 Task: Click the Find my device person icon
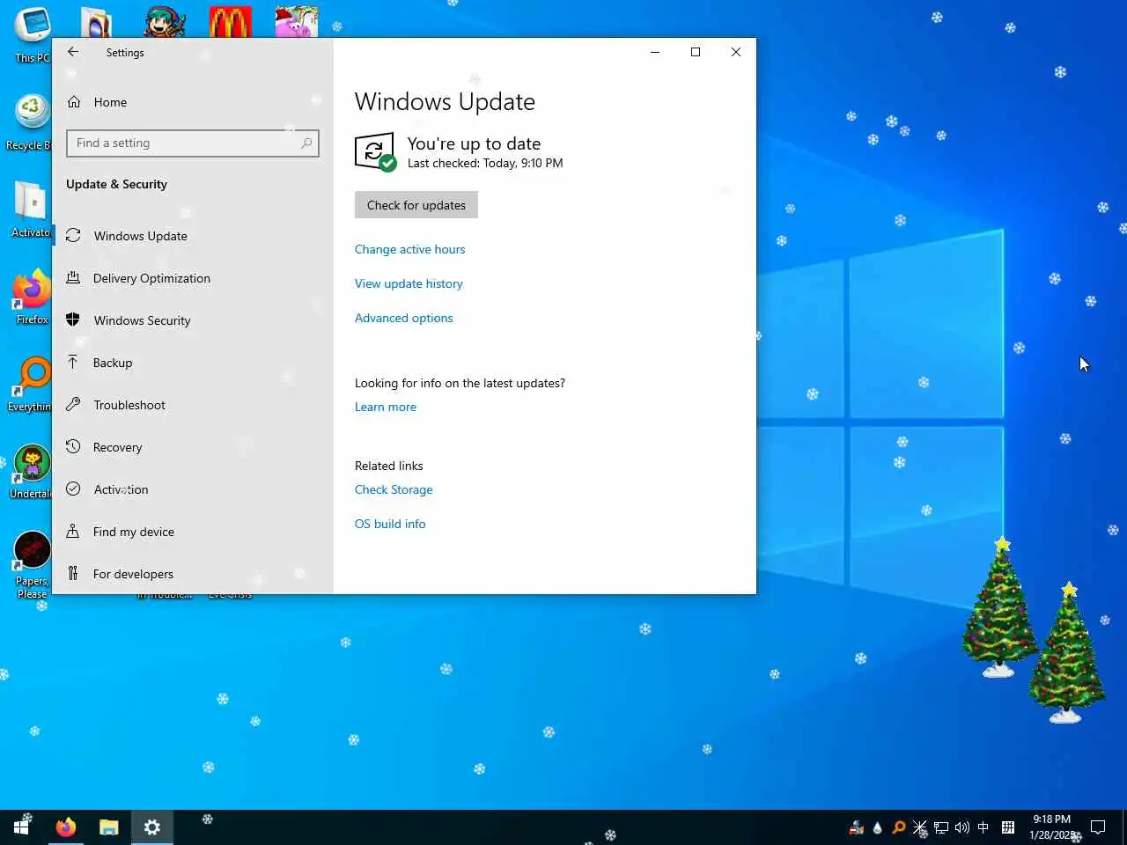click(x=73, y=531)
